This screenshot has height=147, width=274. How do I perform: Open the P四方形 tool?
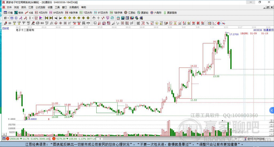pyautogui.click(x=41, y=13)
